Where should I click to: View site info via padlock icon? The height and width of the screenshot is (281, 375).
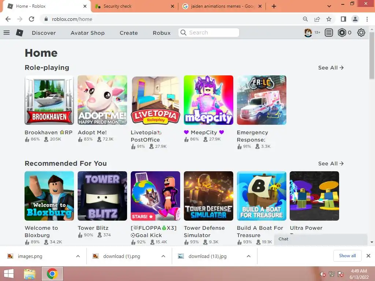[x=46, y=19]
